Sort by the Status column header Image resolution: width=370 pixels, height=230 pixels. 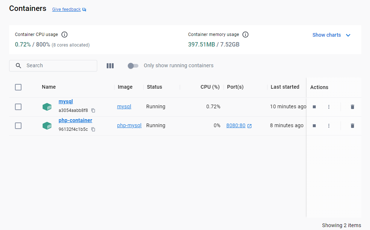[x=154, y=87]
